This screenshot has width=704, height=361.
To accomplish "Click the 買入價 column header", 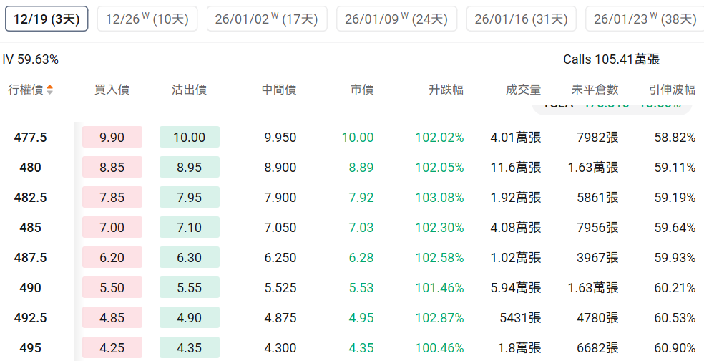I will coord(112,90).
